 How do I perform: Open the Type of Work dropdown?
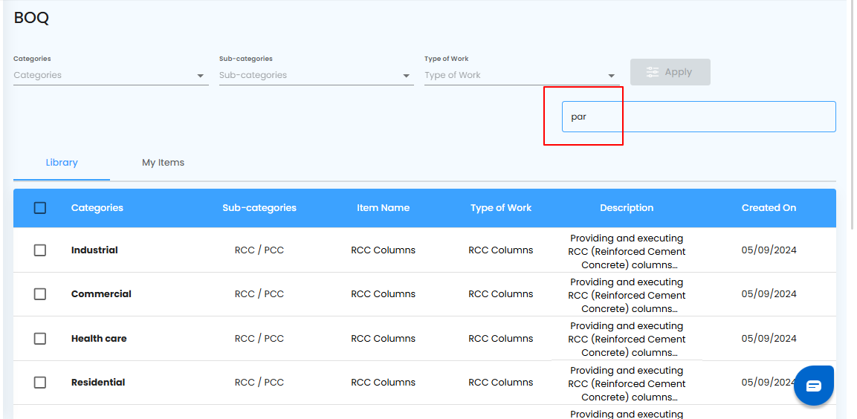[x=521, y=75]
